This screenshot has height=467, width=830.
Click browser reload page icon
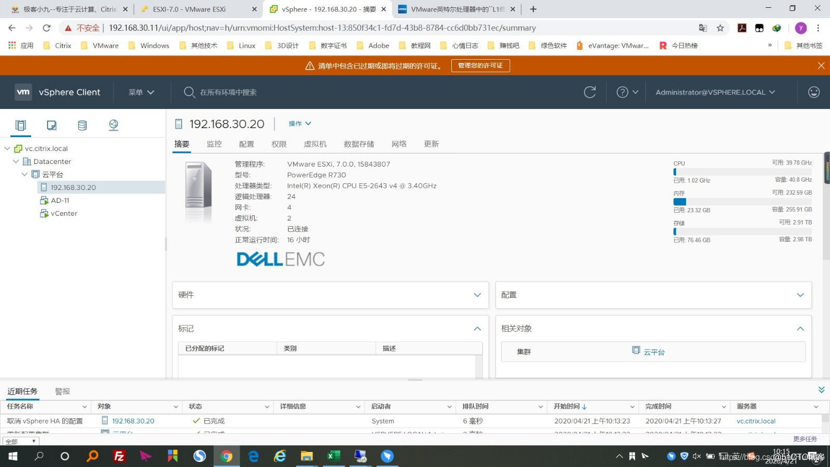47,28
